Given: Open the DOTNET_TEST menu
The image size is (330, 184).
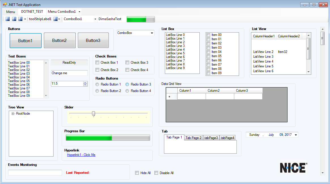Looking at the screenshot, I should click(x=32, y=12).
